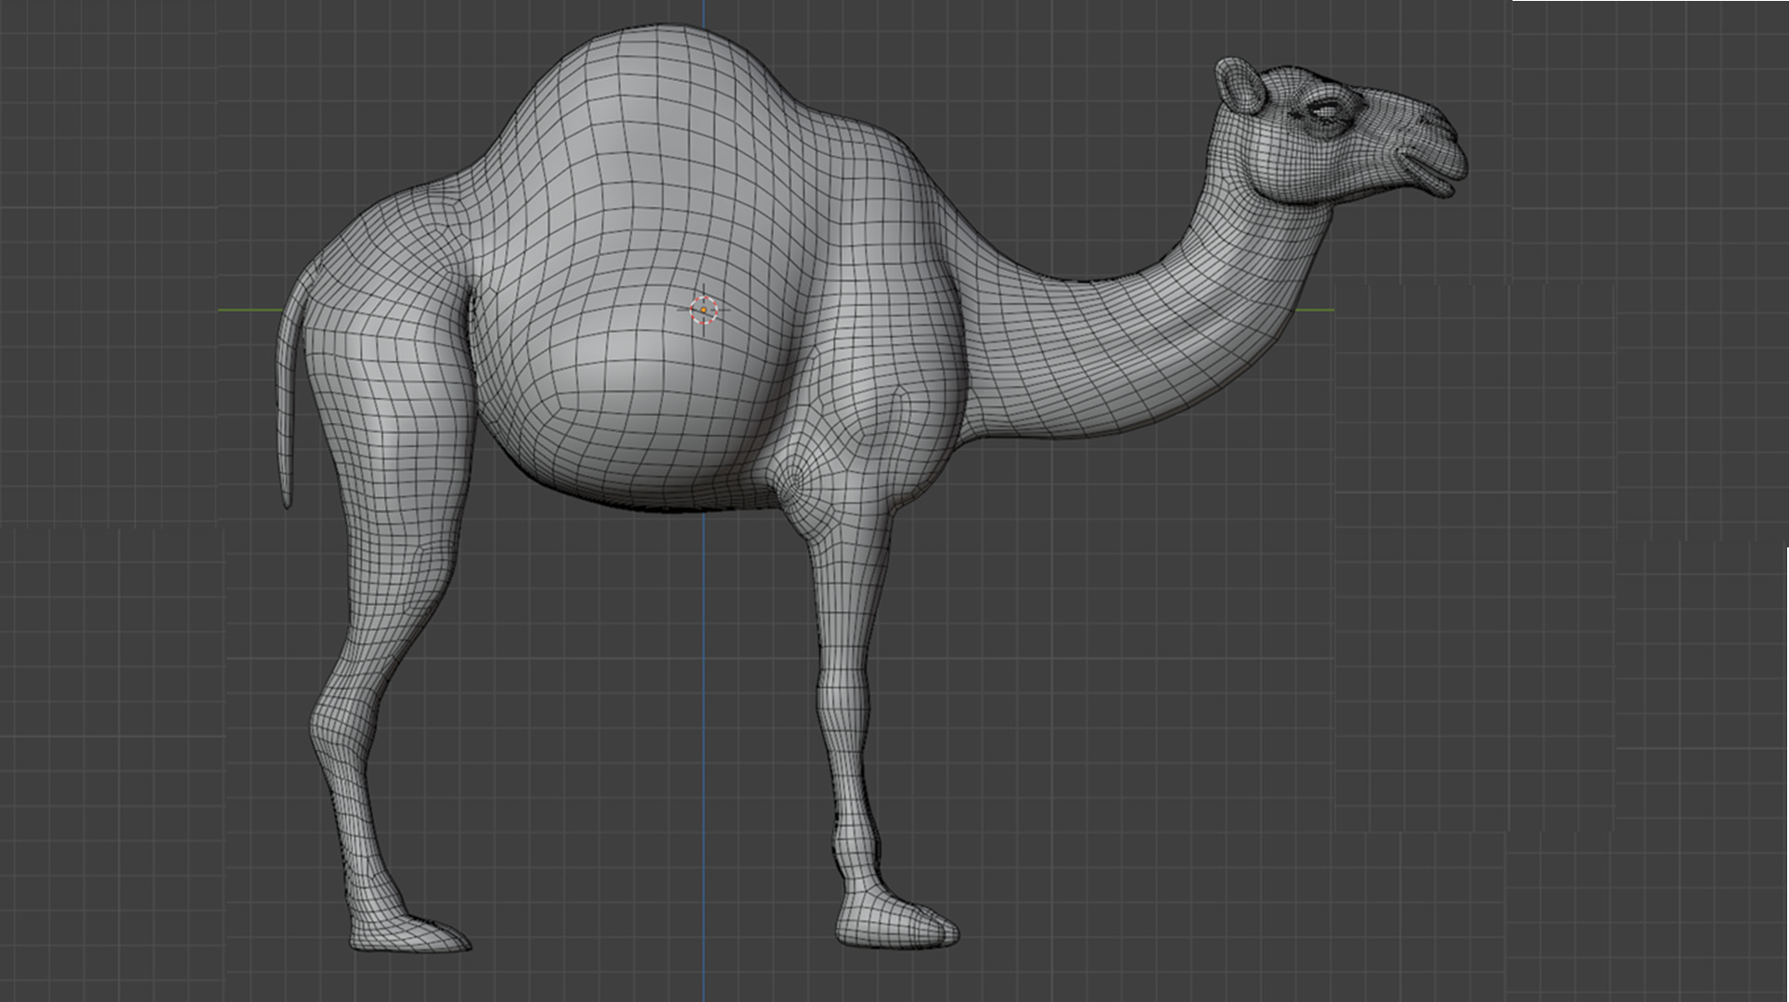Click the red-white 3D cursor on the camel's body

703,309
